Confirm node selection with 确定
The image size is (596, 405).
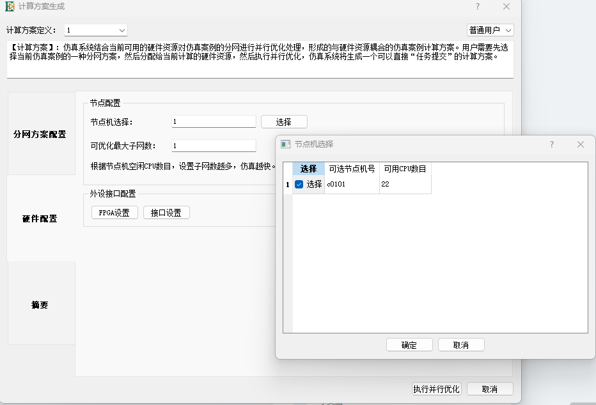coord(409,345)
